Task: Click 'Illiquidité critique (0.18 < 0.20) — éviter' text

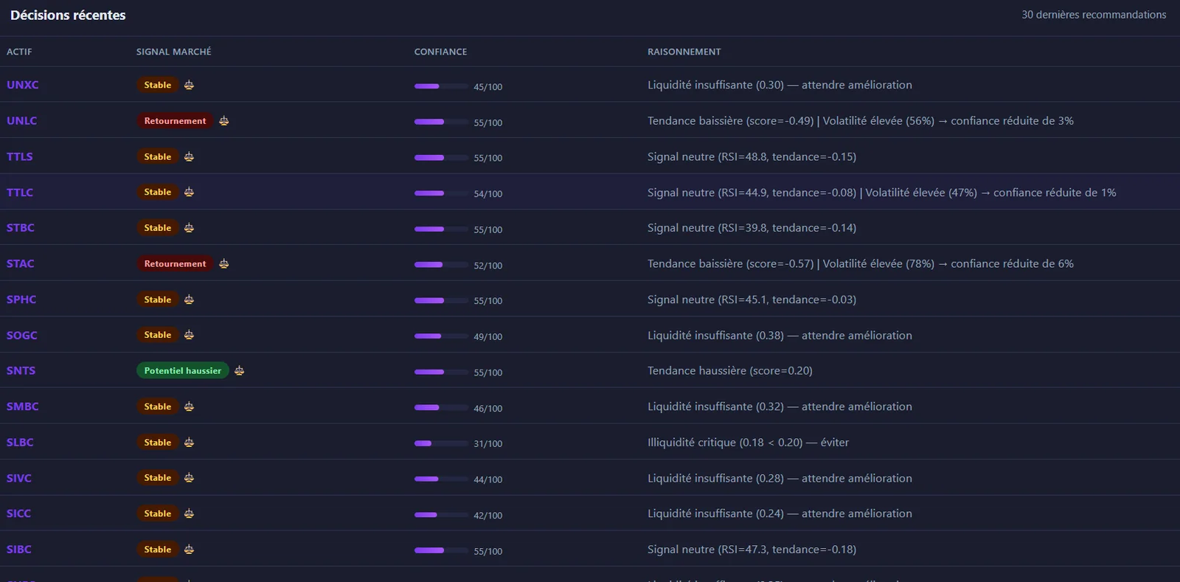Action: [749, 443]
